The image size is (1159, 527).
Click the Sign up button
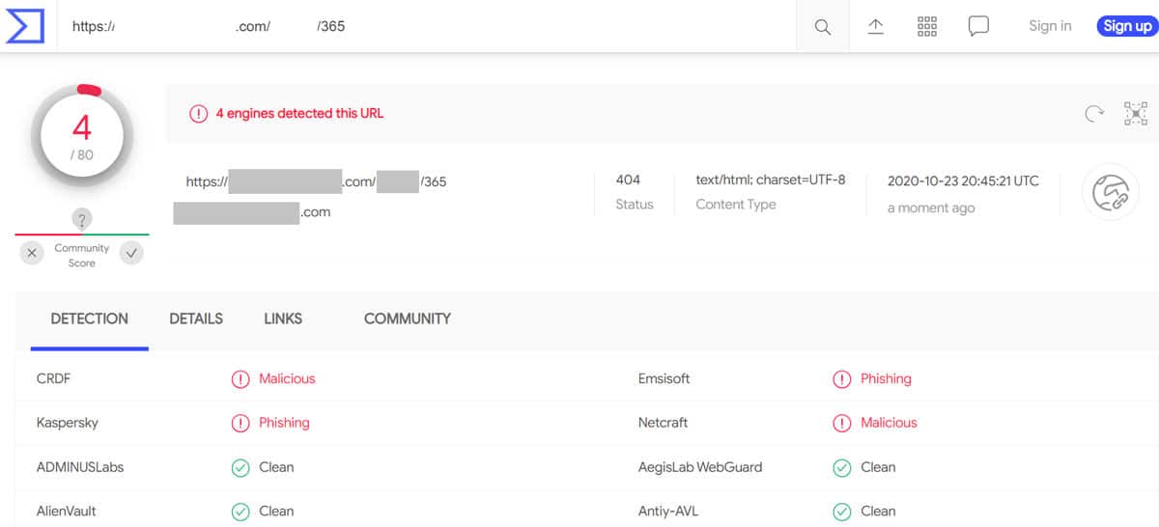tap(1127, 26)
